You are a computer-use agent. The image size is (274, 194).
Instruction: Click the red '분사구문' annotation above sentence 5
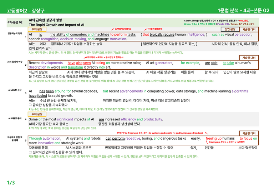[160, 133]
